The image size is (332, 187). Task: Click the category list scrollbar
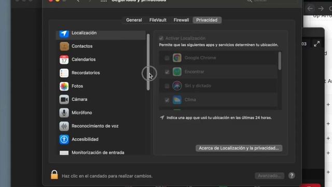pyautogui.click(x=148, y=62)
